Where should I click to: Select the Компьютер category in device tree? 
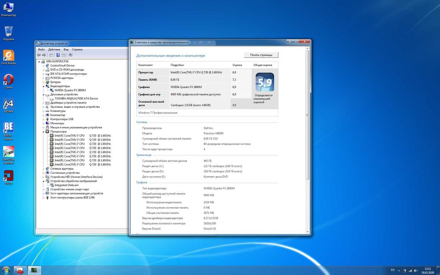pyautogui.click(x=58, y=115)
